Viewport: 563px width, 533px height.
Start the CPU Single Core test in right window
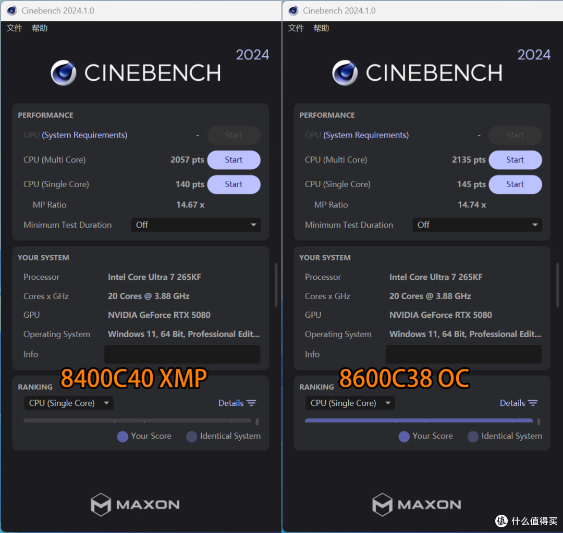[515, 184]
